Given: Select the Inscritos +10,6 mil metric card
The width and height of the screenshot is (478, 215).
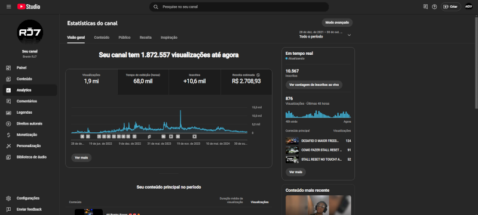Looking at the screenshot, I should pos(195,82).
